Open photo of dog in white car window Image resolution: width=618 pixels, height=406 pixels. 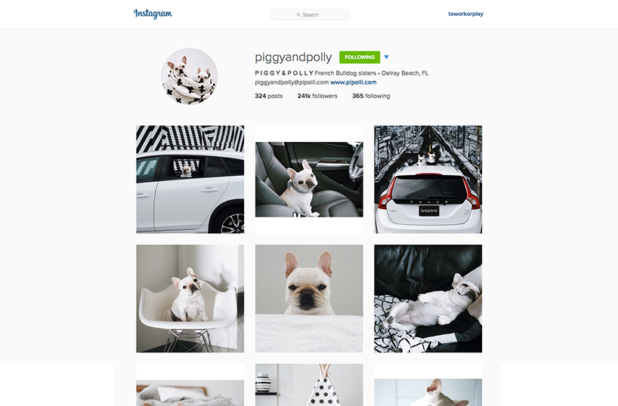tap(190, 180)
